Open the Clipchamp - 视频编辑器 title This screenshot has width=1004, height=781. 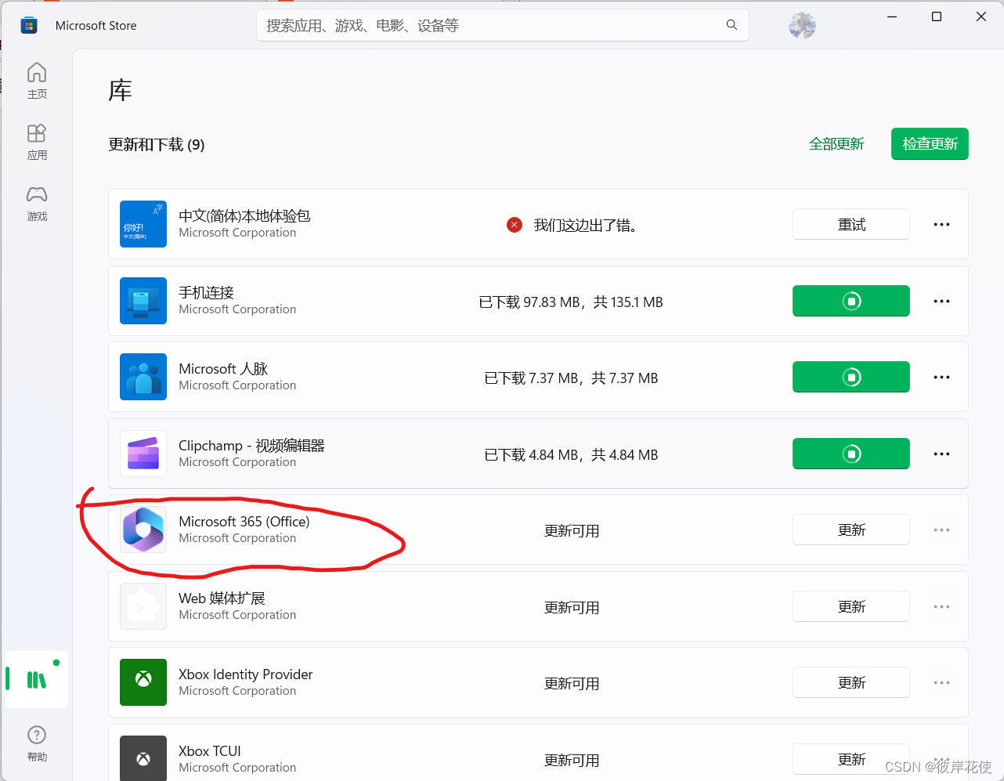point(251,446)
